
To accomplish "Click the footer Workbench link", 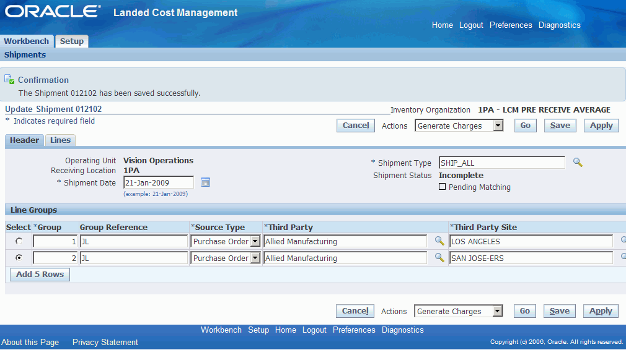I will pyautogui.click(x=221, y=330).
